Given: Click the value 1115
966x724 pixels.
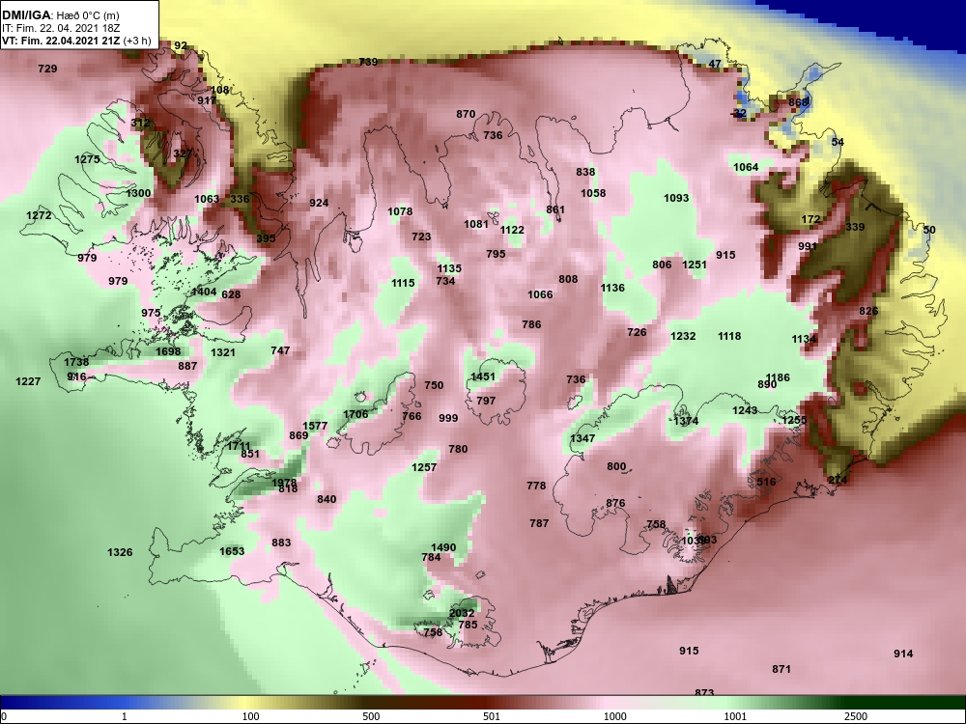Looking at the screenshot, I should click(x=403, y=283).
